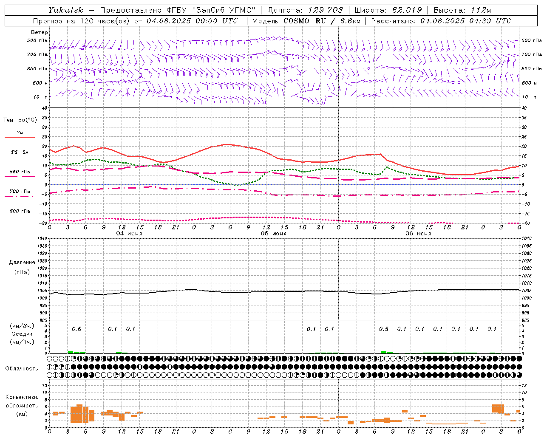Click the Прогноз на 120 часа(ов) text
This screenshot has width=544, height=435.
tap(82, 21)
